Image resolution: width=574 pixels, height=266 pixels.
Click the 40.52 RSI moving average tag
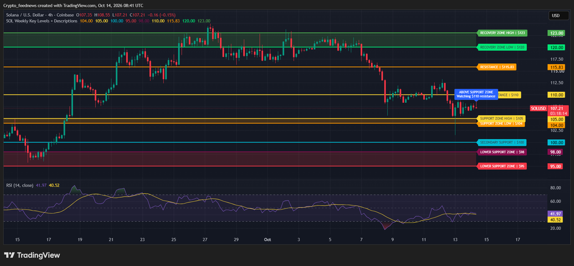[554, 220]
